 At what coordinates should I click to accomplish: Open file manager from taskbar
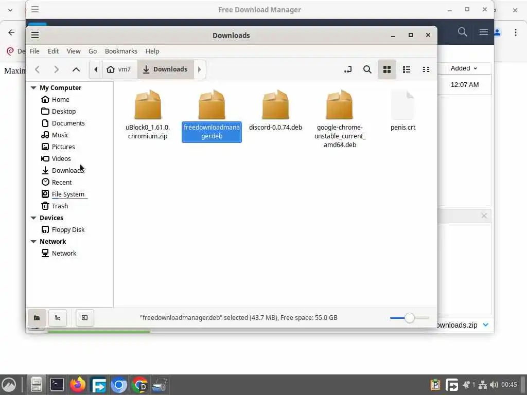click(37, 385)
